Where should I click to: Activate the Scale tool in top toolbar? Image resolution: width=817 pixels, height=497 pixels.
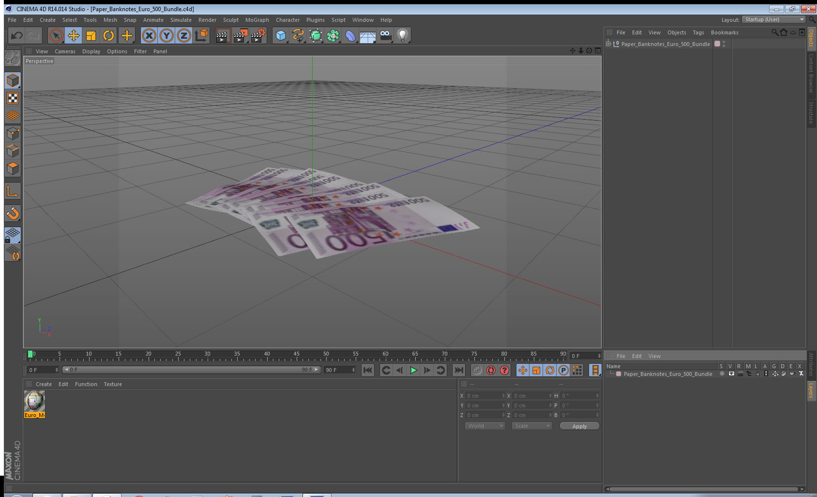[91, 35]
